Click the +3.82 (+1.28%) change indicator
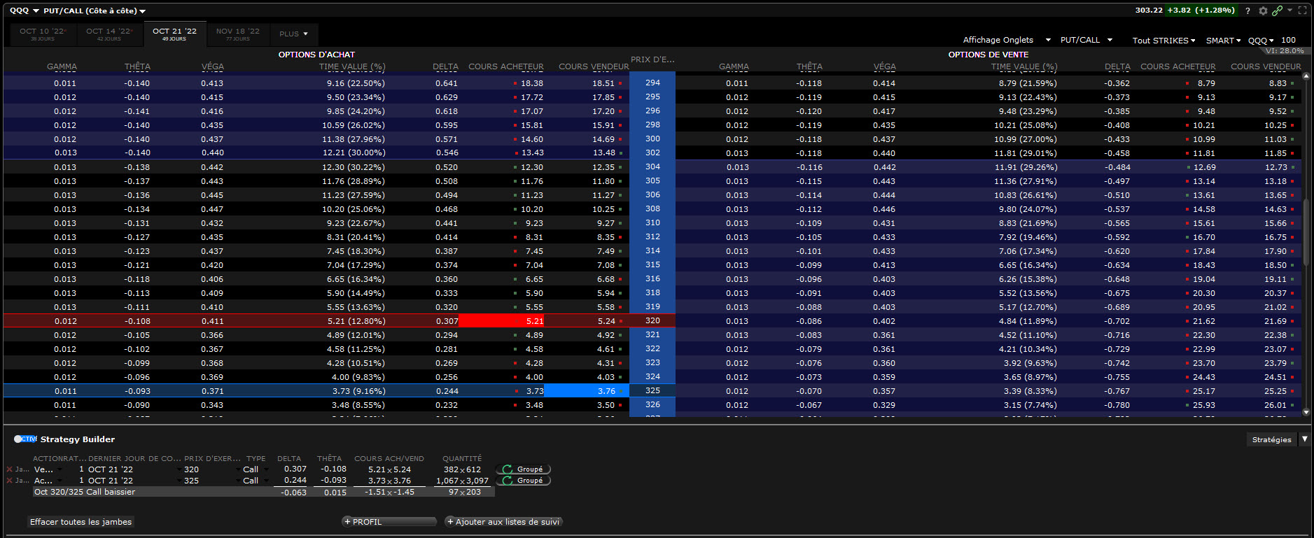1314x538 pixels. point(1201,10)
